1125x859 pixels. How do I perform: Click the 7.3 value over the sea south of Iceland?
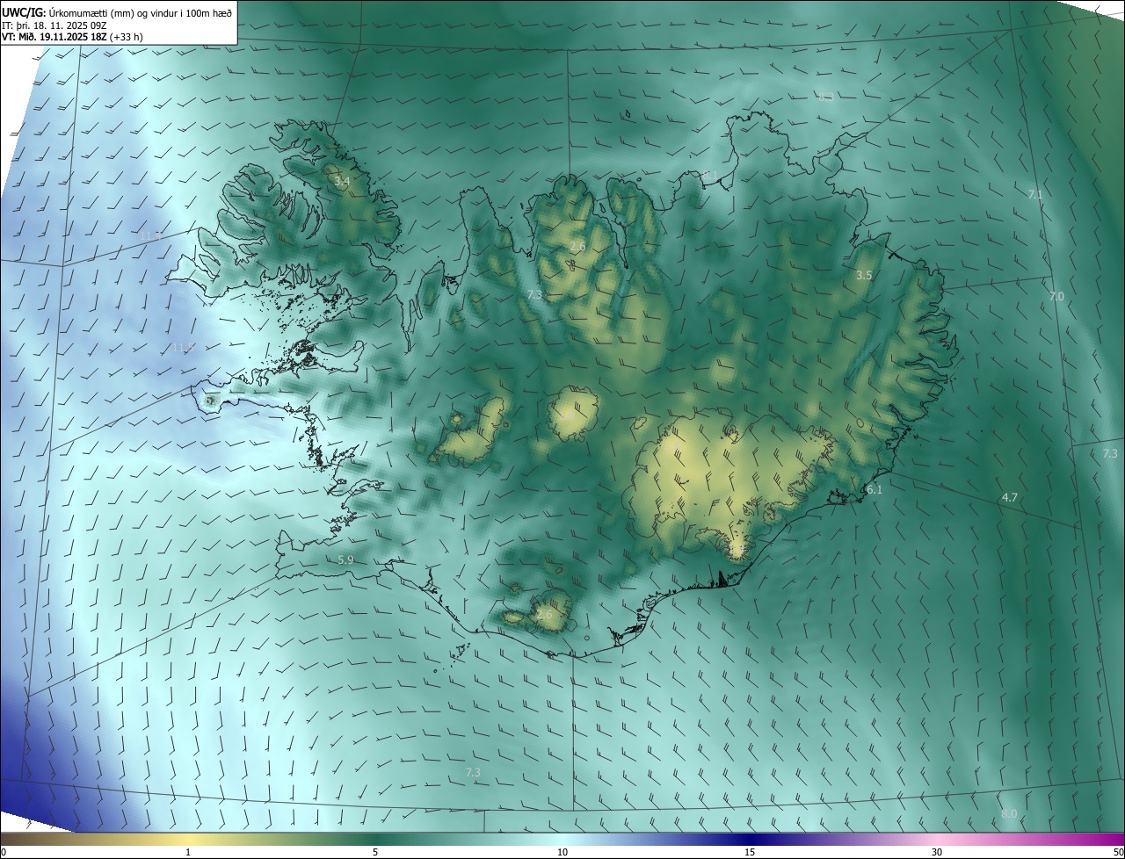[x=473, y=772]
